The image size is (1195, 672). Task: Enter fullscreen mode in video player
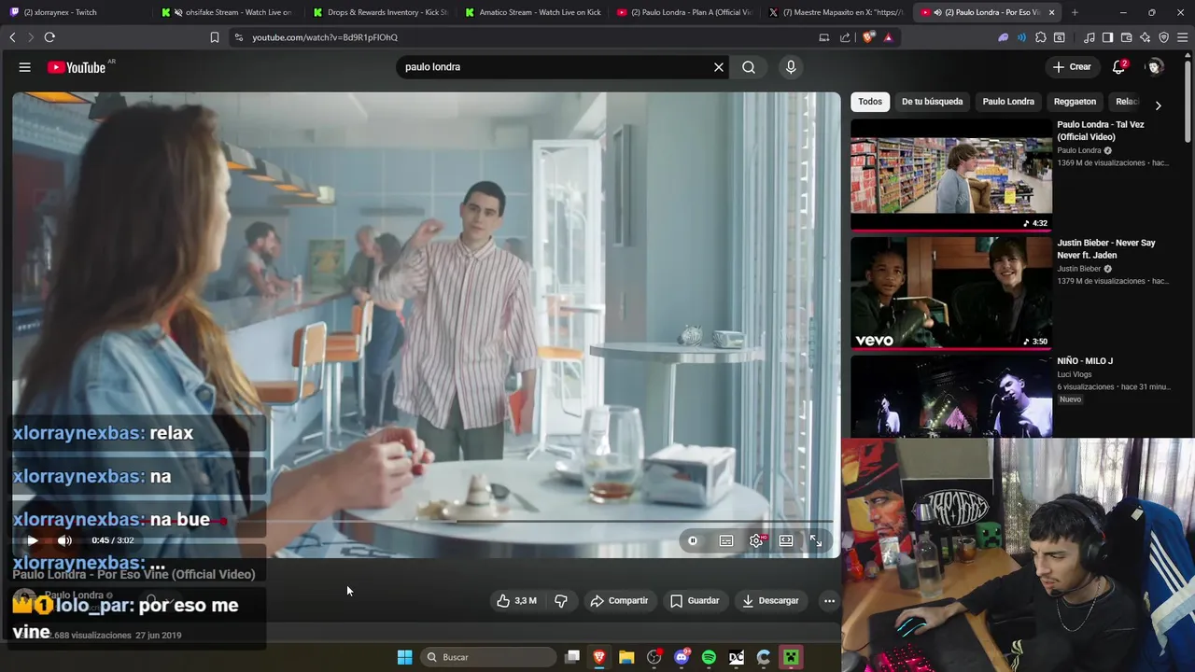point(816,540)
